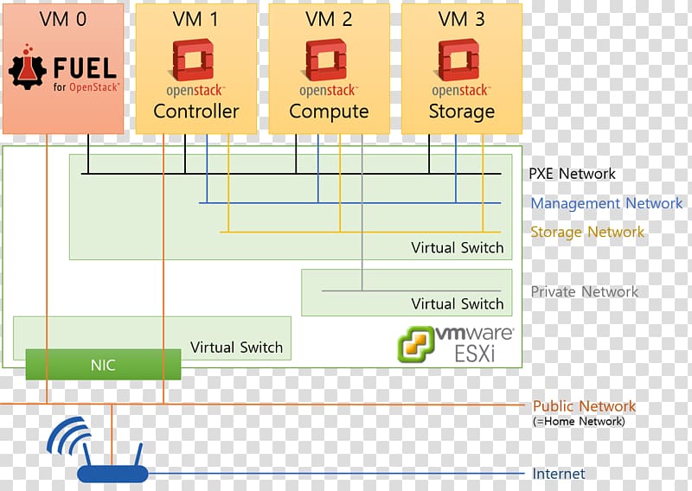Select the green NIC block
The height and width of the screenshot is (491, 692).
[x=103, y=365]
